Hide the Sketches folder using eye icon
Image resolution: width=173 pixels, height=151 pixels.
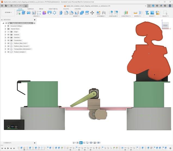8,38
